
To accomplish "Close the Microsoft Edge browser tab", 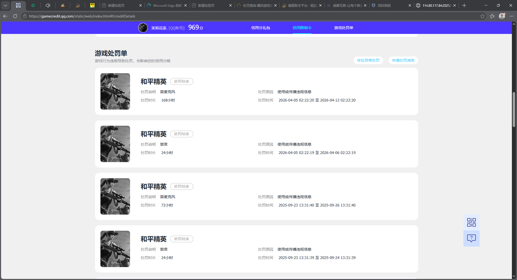I will pos(186,5).
